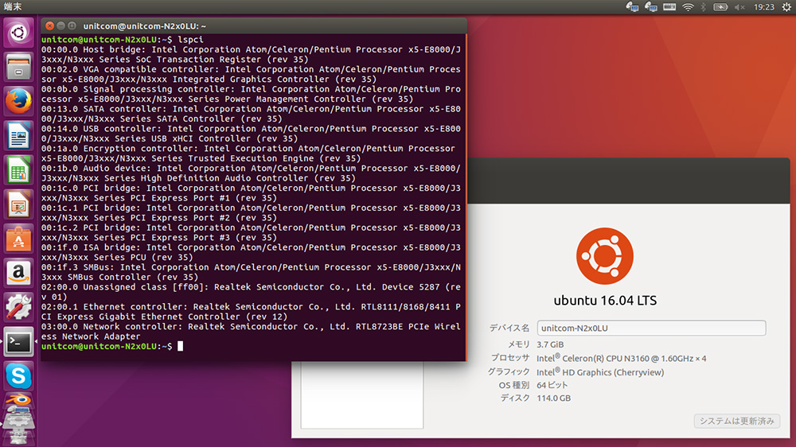This screenshot has width=796, height=447.
Task: Open the Bluetooth indicator menu
Action: [x=703, y=6]
